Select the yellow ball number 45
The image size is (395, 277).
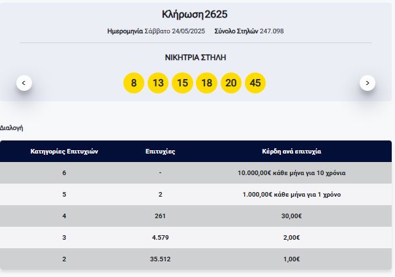(x=255, y=83)
